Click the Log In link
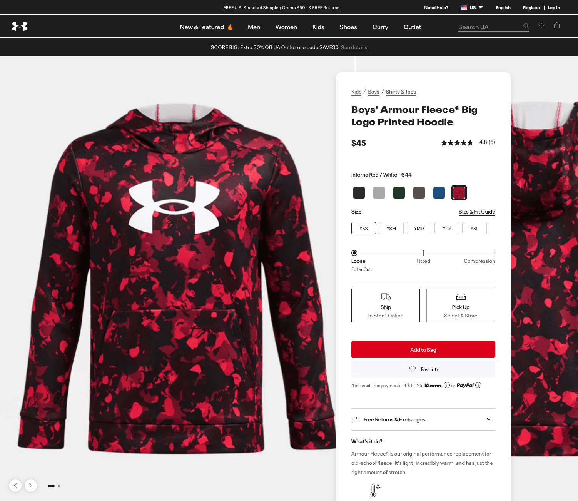Image resolution: width=578 pixels, height=501 pixels. point(554,8)
